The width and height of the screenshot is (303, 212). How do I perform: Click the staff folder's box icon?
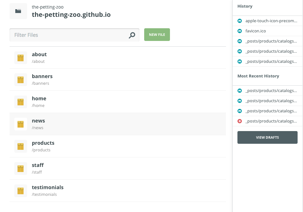(x=21, y=169)
